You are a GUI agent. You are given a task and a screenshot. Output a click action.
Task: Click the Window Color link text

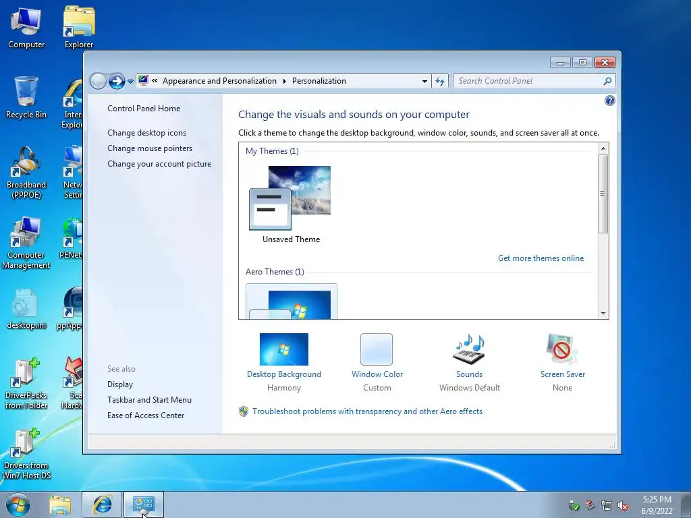coord(377,374)
